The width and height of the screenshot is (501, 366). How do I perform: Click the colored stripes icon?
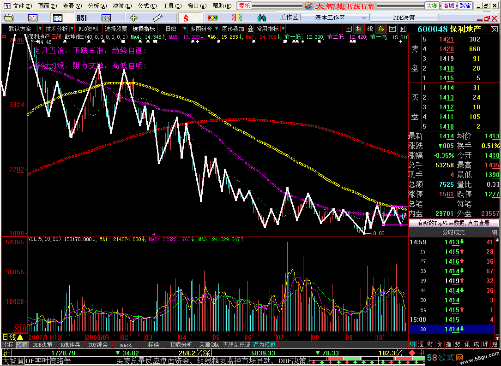(237, 18)
